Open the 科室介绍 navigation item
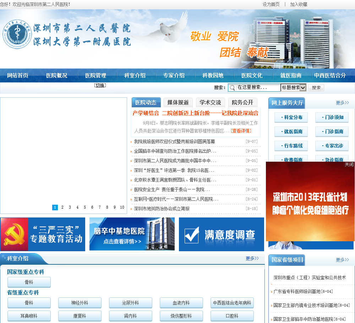Screen dimensions: 355x323 pos(135,75)
